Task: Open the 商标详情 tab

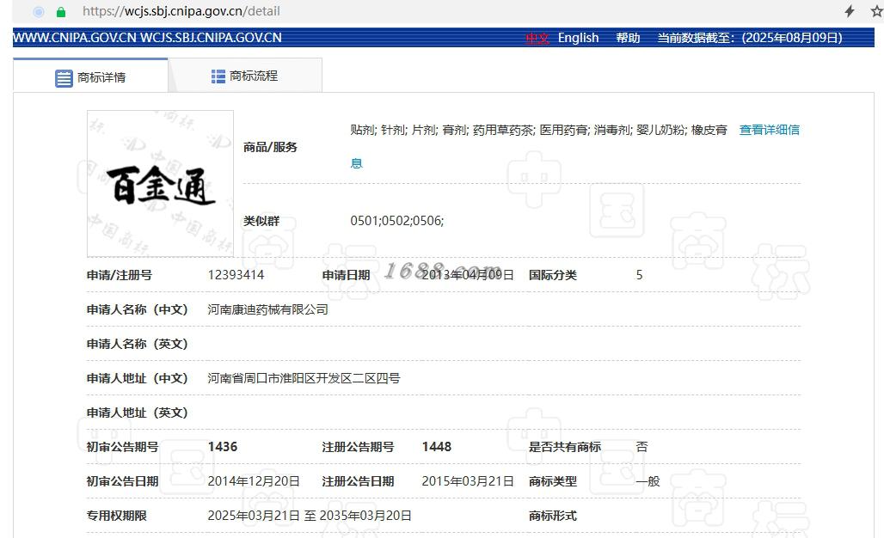Action: click(90, 76)
